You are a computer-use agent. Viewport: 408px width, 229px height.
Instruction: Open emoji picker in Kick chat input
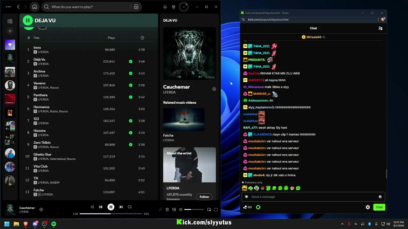380,197
